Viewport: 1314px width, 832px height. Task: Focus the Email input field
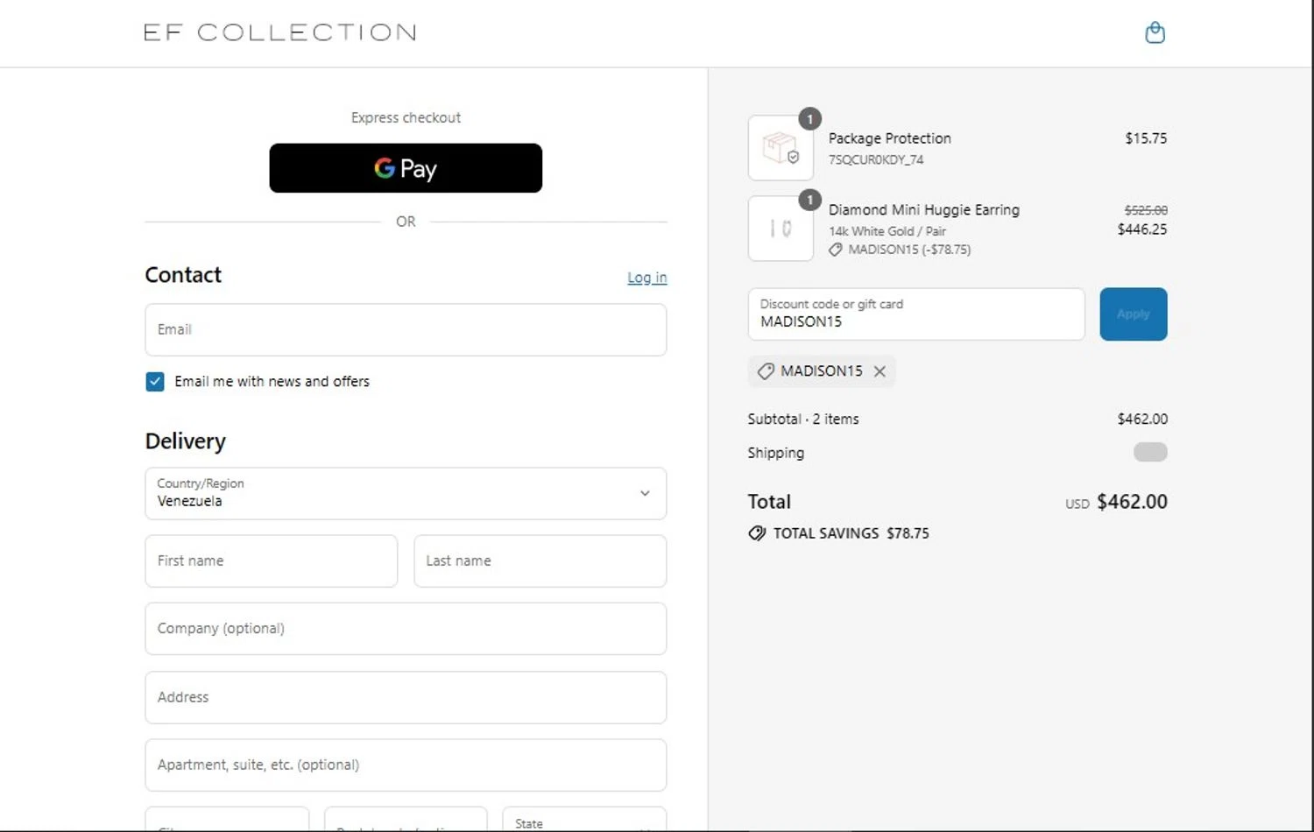pyautogui.click(x=406, y=329)
